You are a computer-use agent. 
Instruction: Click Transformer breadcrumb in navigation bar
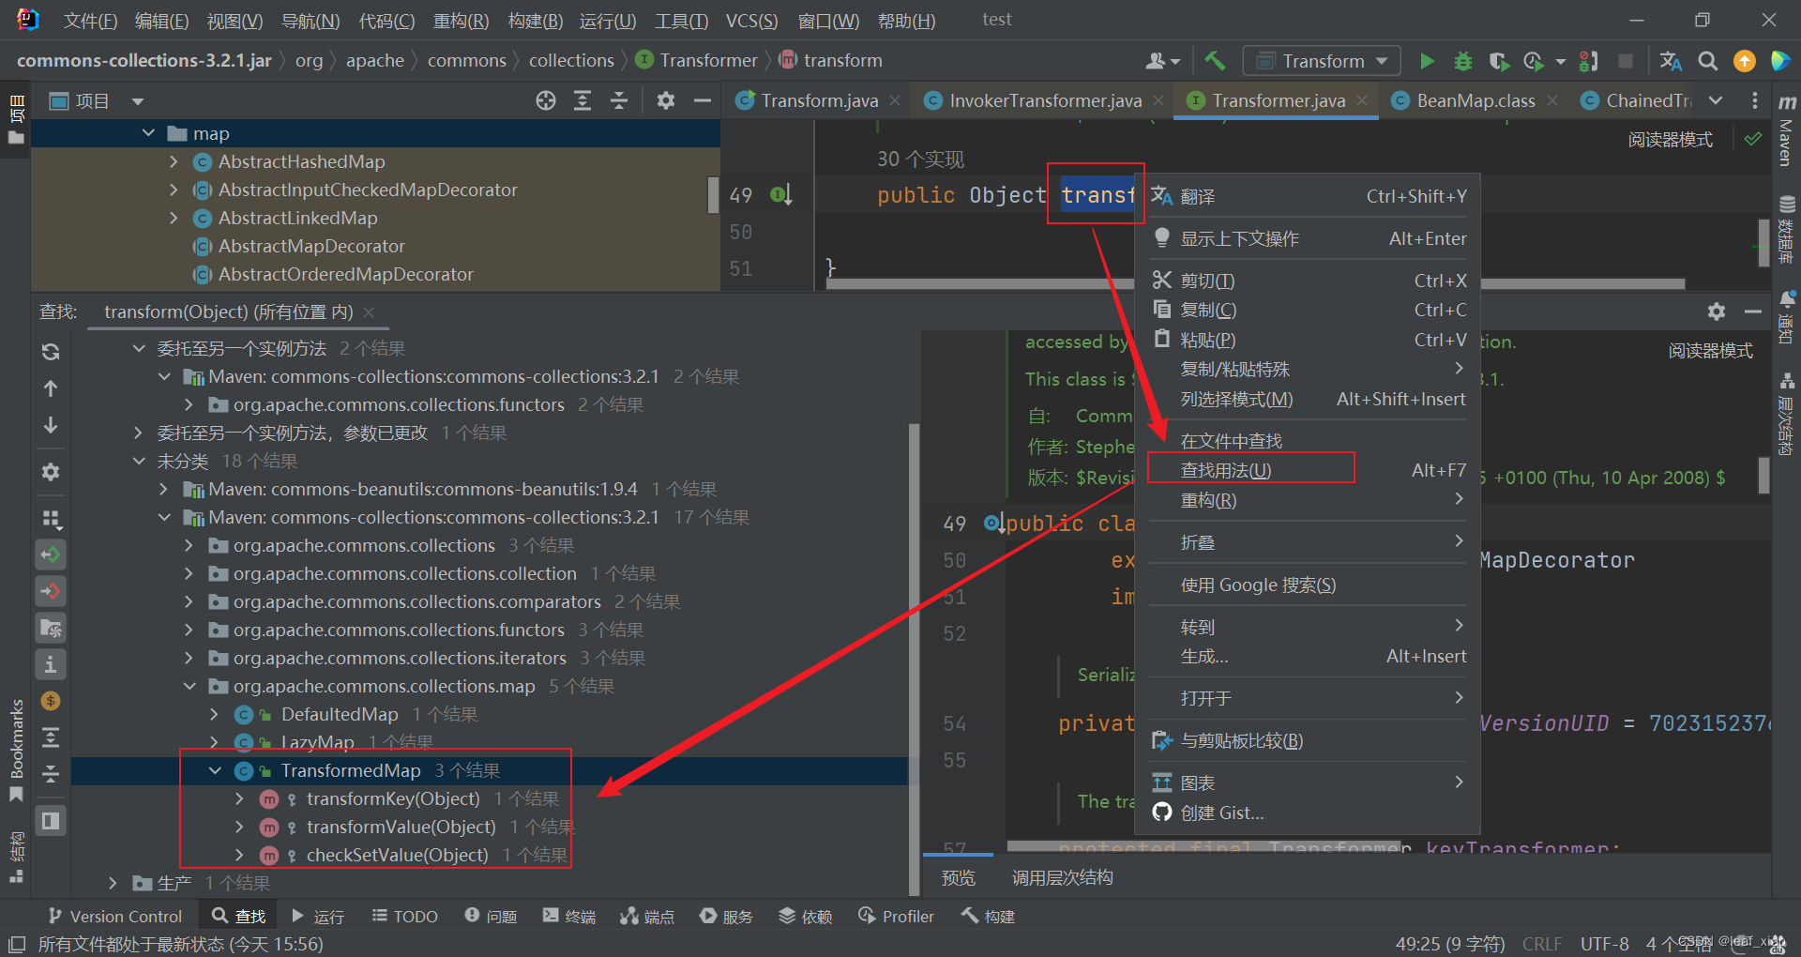click(x=698, y=61)
